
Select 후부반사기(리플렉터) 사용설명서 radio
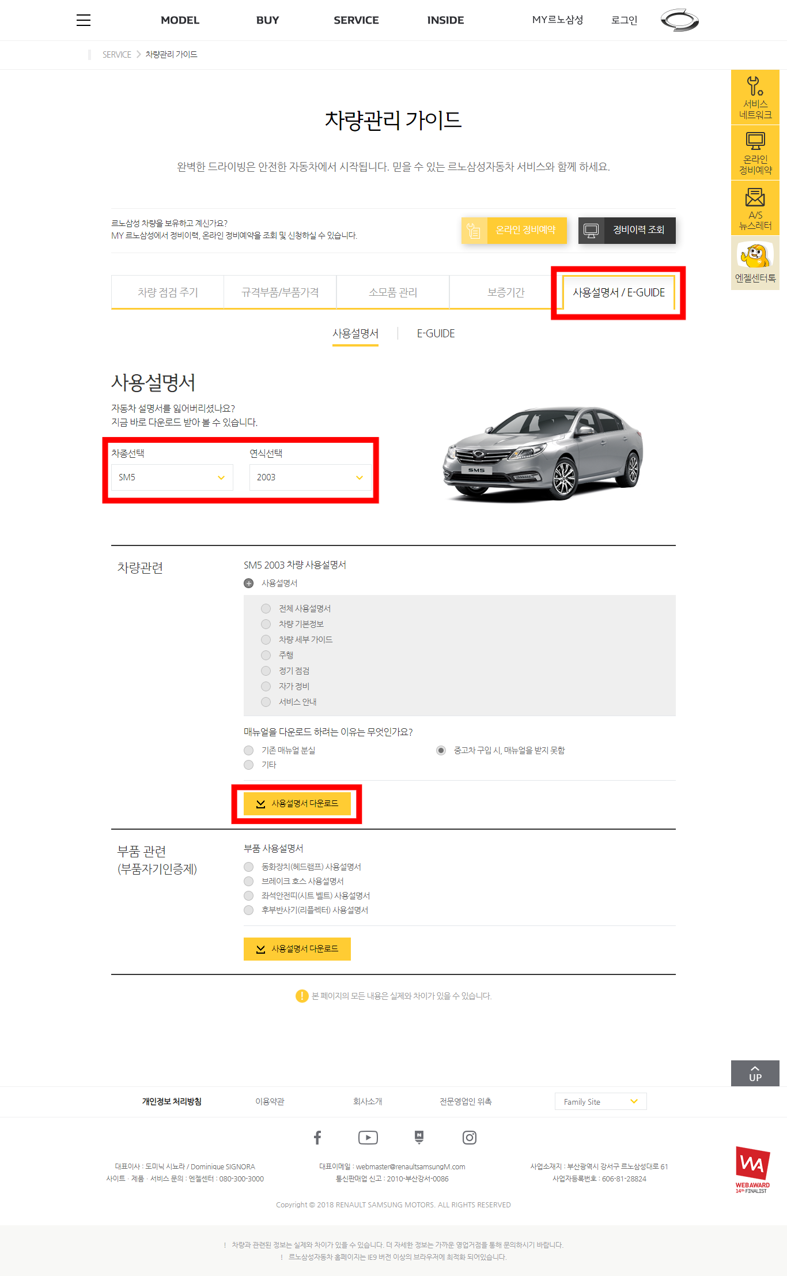coord(249,910)
